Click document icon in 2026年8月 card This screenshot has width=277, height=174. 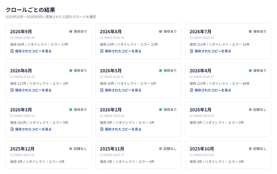click(x=102, y=51)
